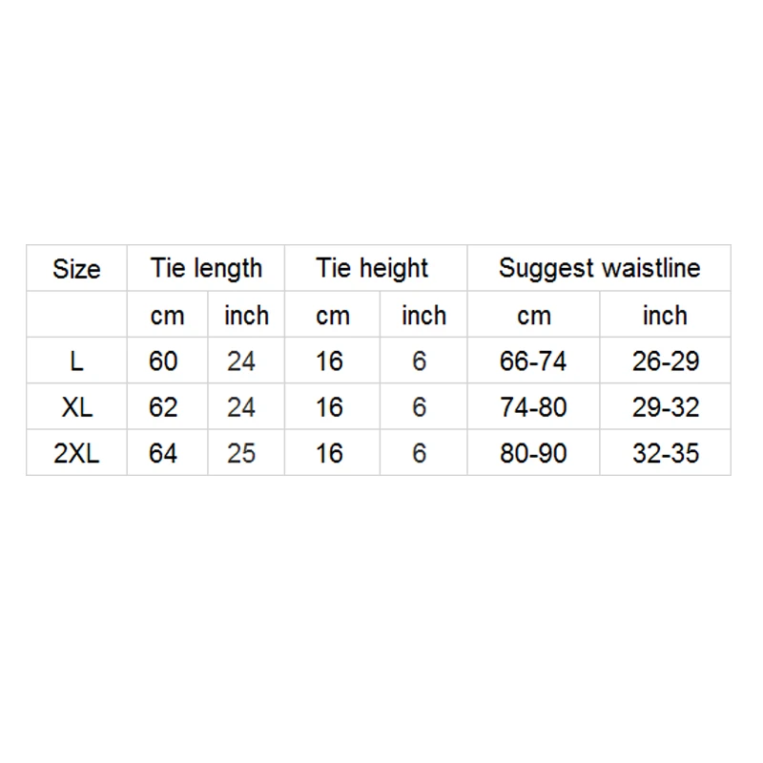Select the Suggest waistline header
The width and height of the screenshot is (763, 763).
(x=599, y=269)
